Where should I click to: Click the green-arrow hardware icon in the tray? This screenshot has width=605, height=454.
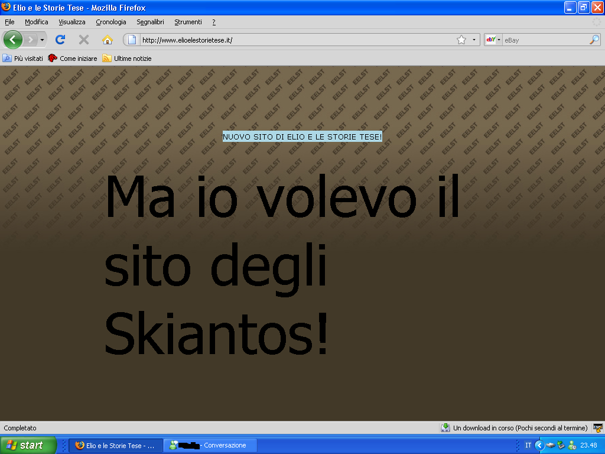561,446
